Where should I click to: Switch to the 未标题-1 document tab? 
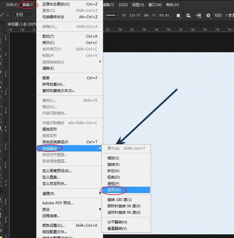20,24
